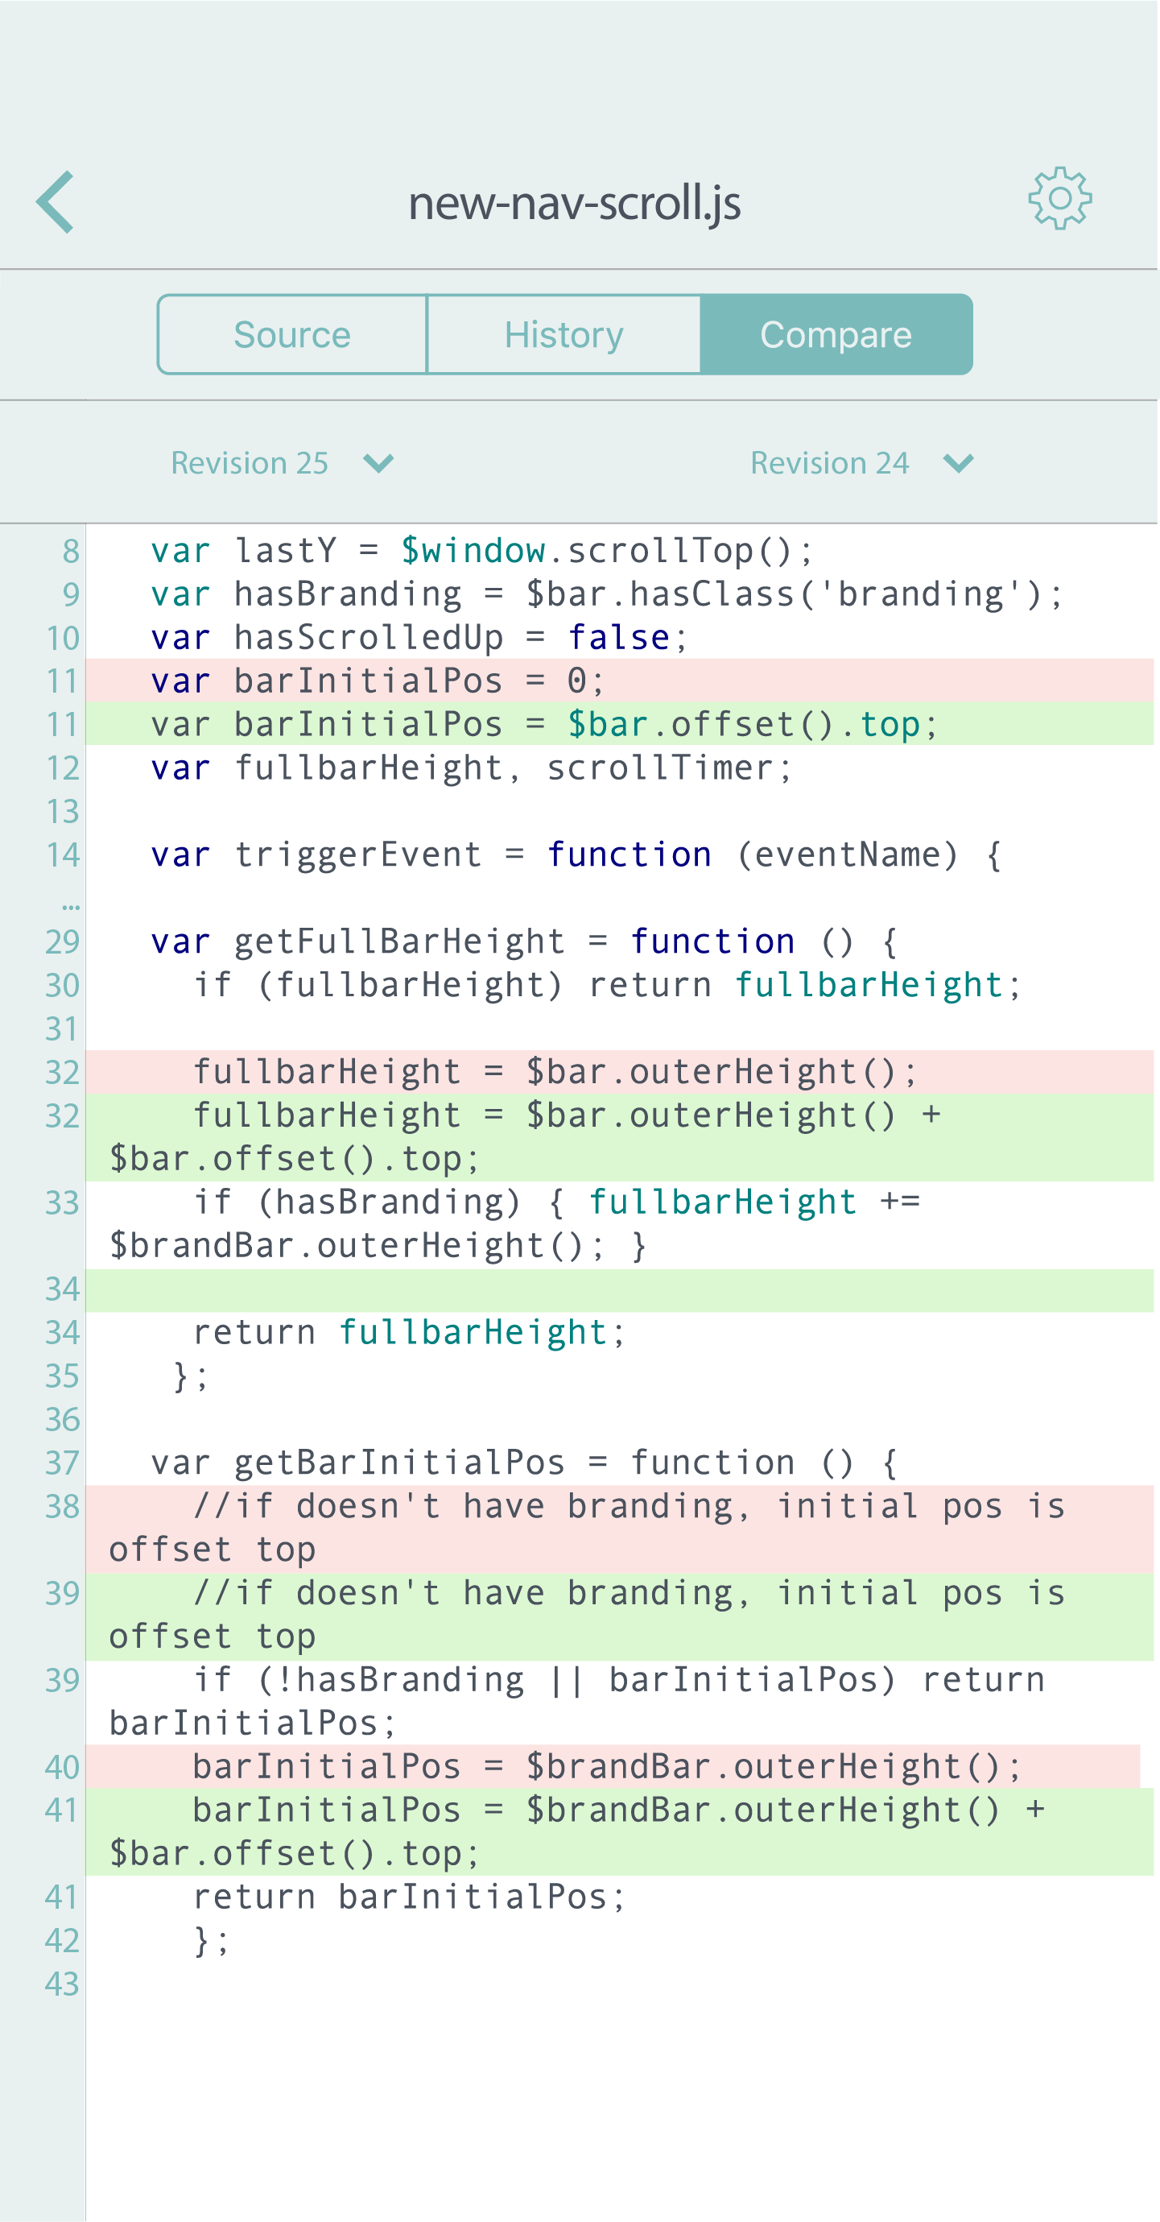
Task: Switch to the History tab
Action: (x=564, y=335)
